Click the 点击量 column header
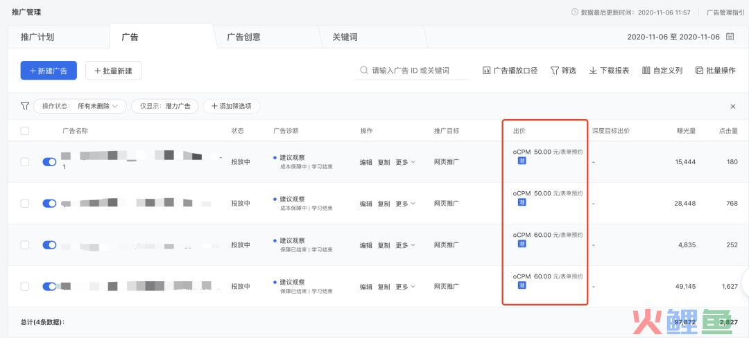The image size is (749, 338). [x=728, y=131]
